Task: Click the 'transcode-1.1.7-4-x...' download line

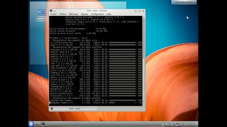Action: point(96,96)
